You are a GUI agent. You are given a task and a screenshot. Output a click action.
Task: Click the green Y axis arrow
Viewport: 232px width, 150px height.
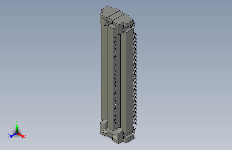[17, 129]
